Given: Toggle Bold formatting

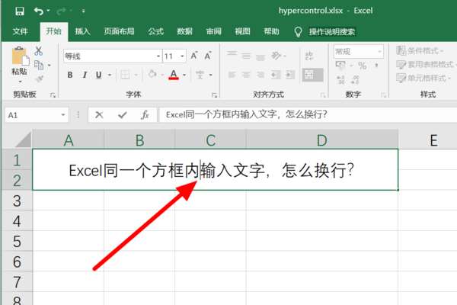Looking at the screenshot, I should [70, 75].
